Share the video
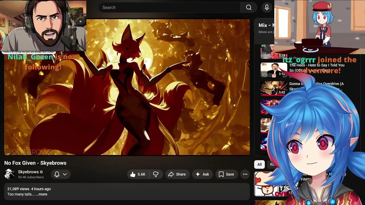365x205 pixels. [x=177, y=174]
